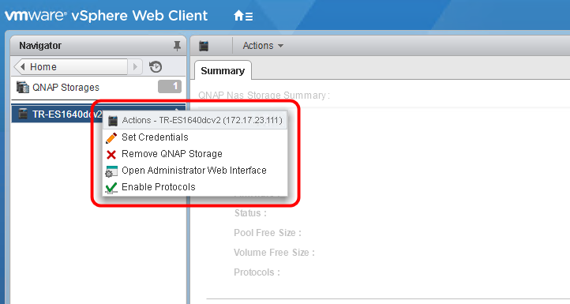Screen dimensions: 570x304
Task: Open navigation history clock icon
Action: [156, 67]
